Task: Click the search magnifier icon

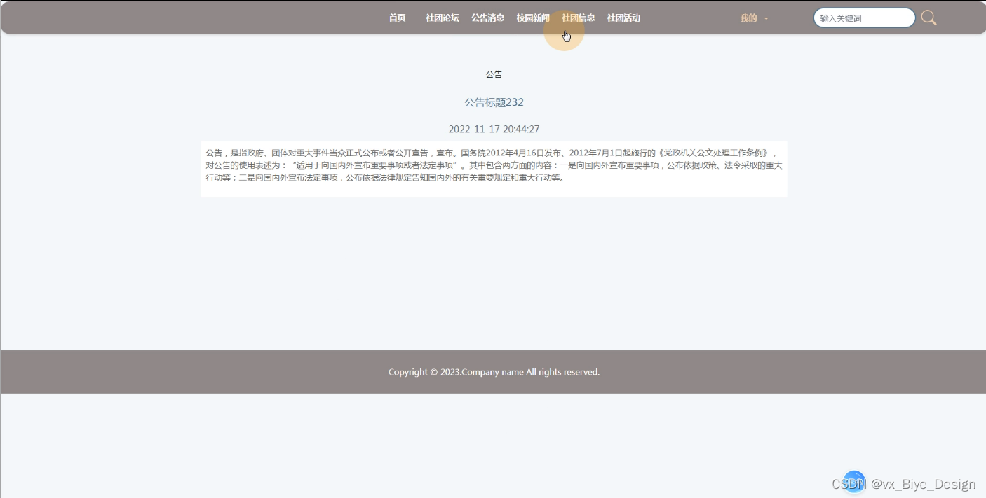Action: tap(928, 18)
